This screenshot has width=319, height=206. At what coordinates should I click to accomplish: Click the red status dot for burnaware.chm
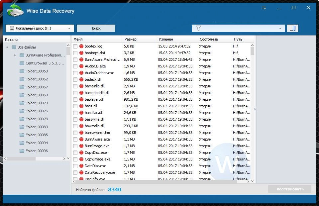81,133
